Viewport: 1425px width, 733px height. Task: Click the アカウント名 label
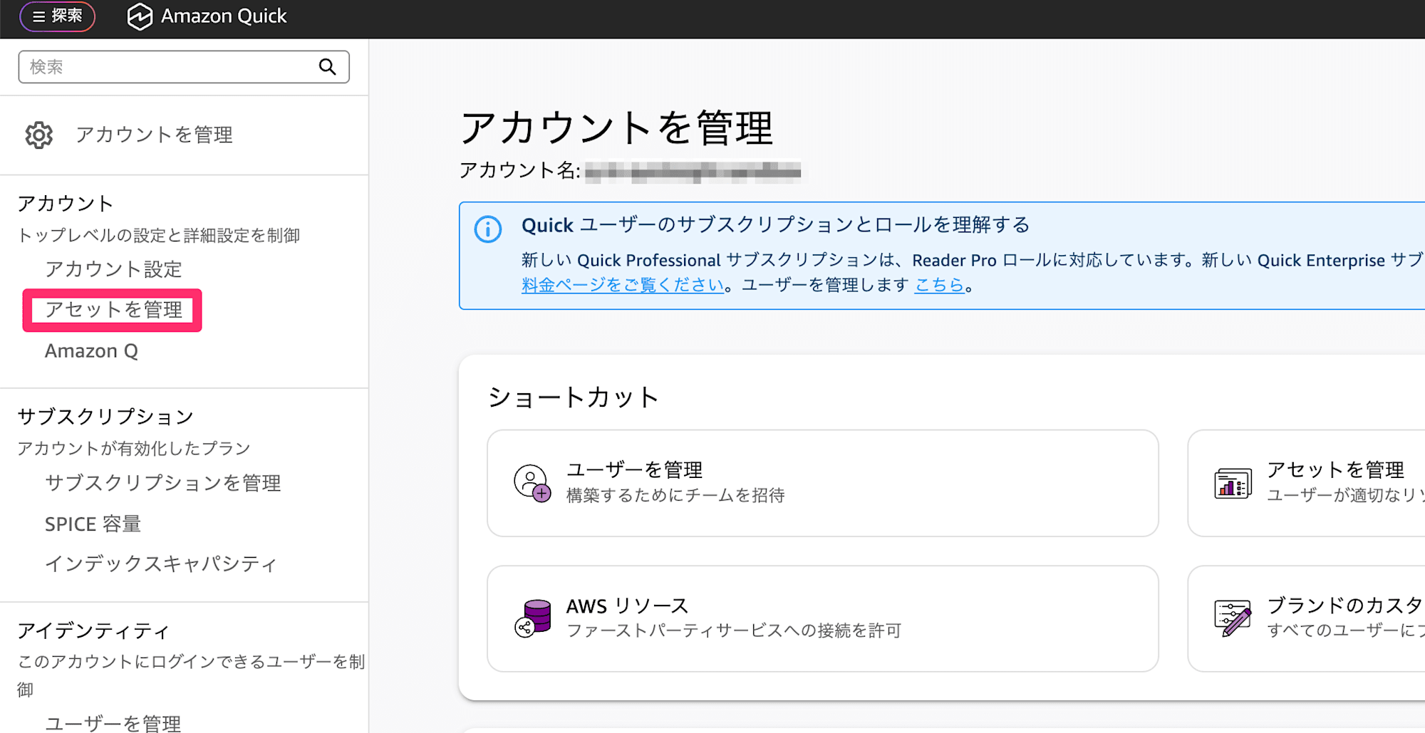point(520,170)
